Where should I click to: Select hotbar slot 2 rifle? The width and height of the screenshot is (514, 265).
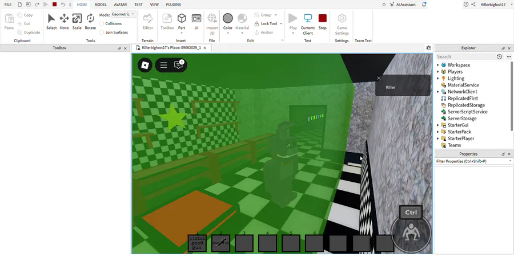coord(220,243)
